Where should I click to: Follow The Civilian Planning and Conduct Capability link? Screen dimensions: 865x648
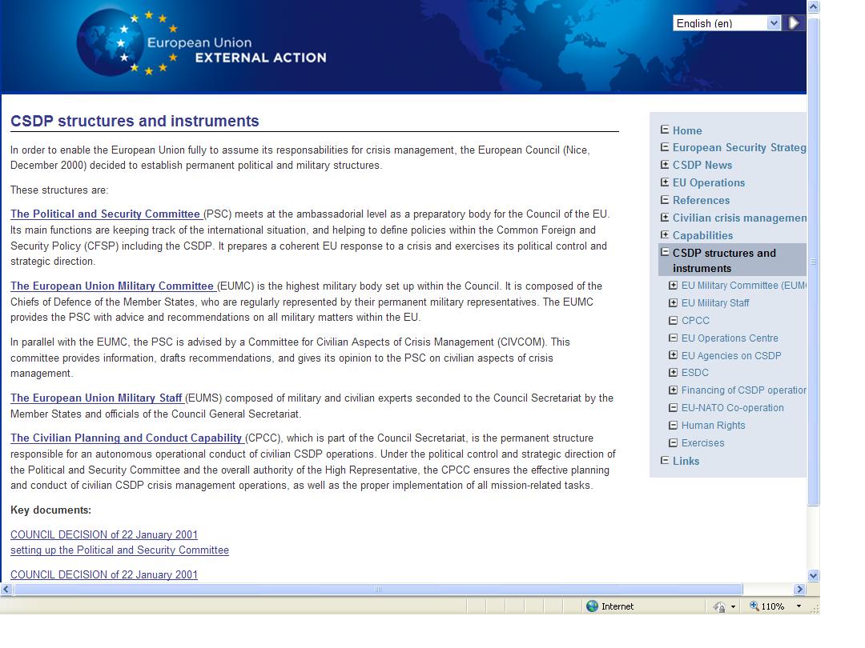click(x=127, y=438)
